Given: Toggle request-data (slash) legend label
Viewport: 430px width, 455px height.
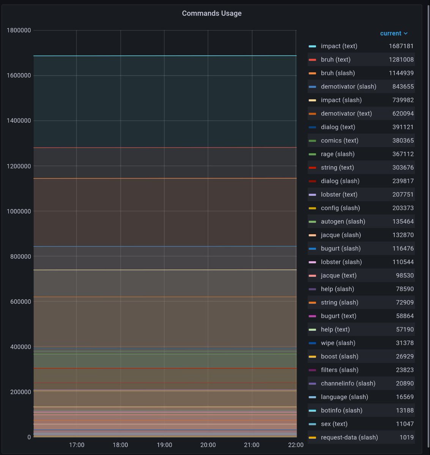Looking at the screenshot, I should point(349,437).
